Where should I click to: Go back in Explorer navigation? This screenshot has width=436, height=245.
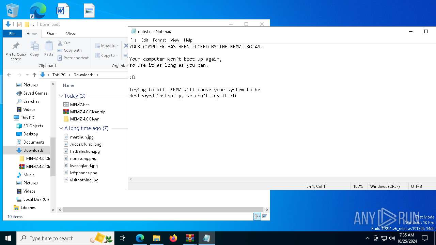tap(9, 75)
